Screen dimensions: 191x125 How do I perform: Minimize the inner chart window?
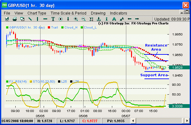coord(182,12)
